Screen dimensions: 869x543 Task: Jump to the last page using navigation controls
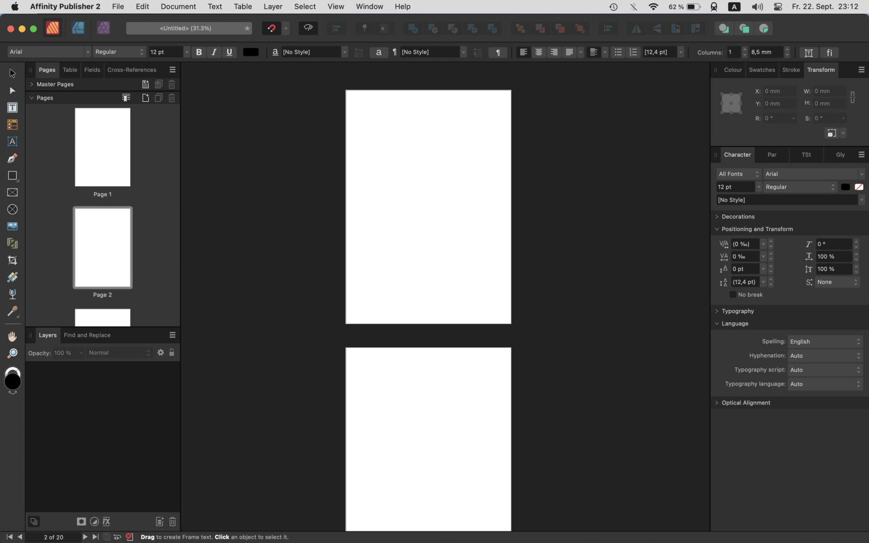pyautogui.click(x=96, y=537)
